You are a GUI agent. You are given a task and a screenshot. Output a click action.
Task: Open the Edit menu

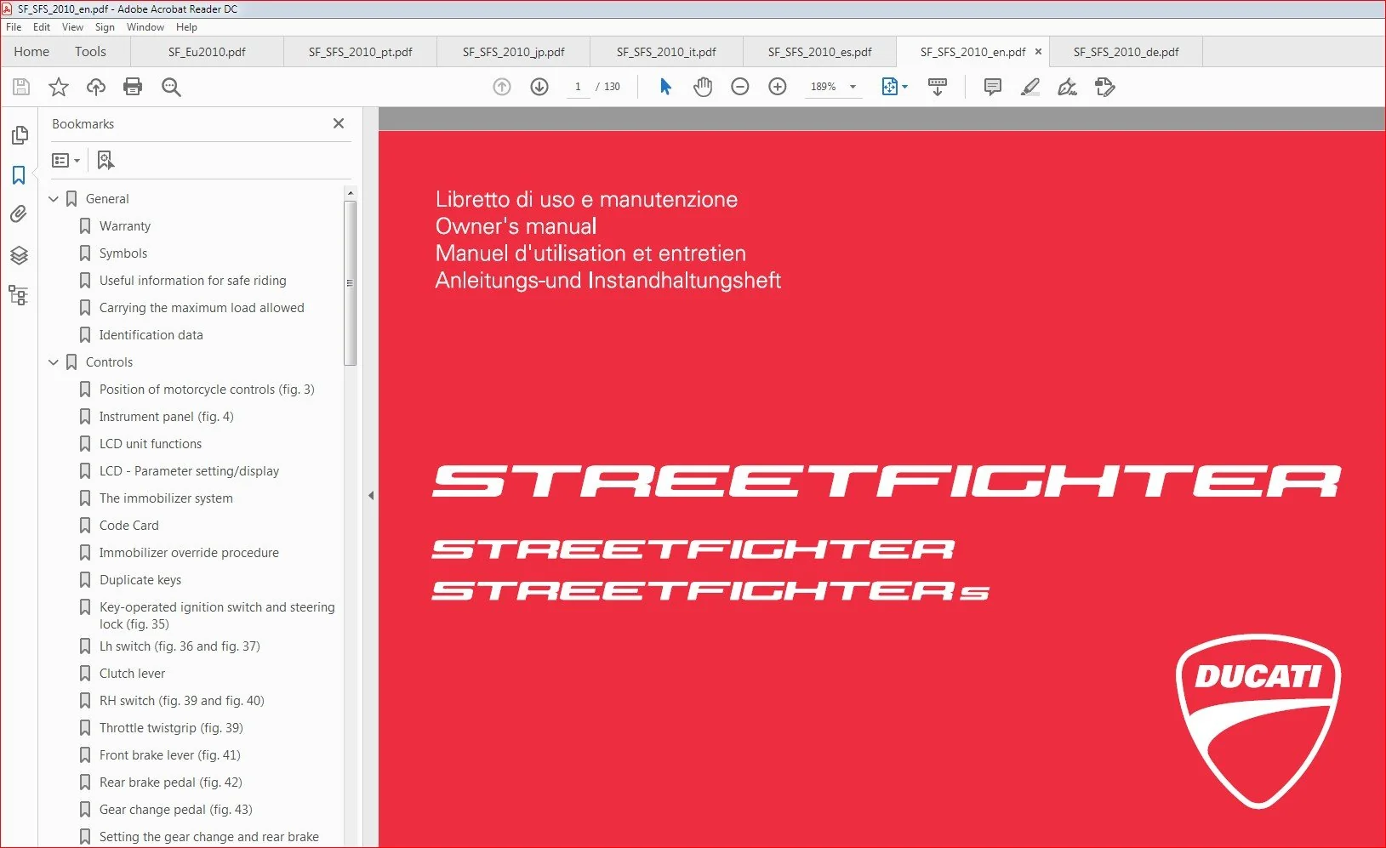(42, 27)
